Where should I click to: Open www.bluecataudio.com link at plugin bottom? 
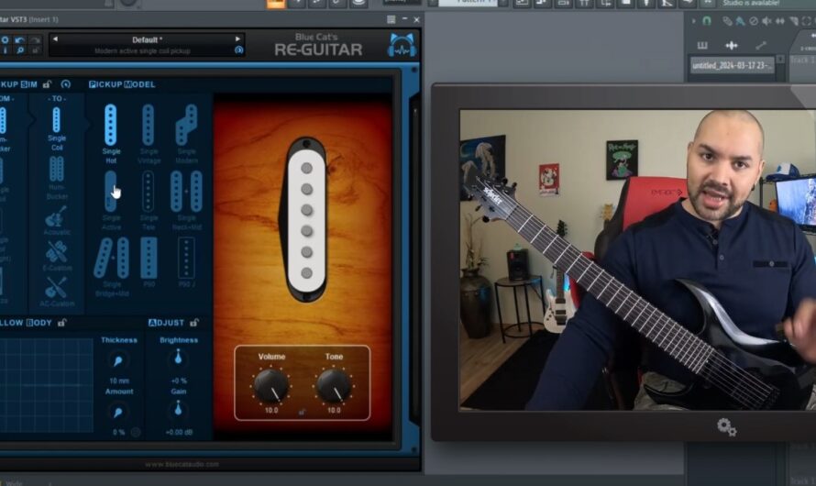click(182, 464)
